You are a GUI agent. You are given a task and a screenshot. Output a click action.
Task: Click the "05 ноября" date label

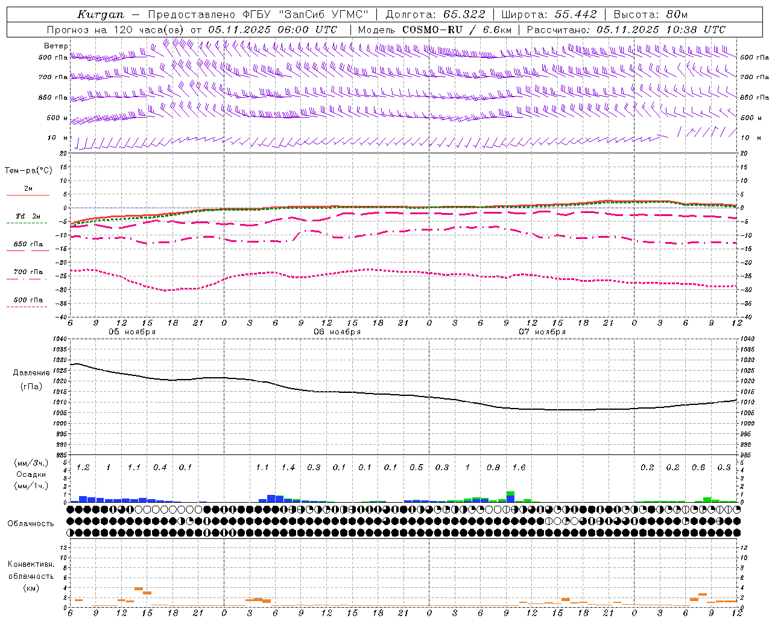click(132, 332)
